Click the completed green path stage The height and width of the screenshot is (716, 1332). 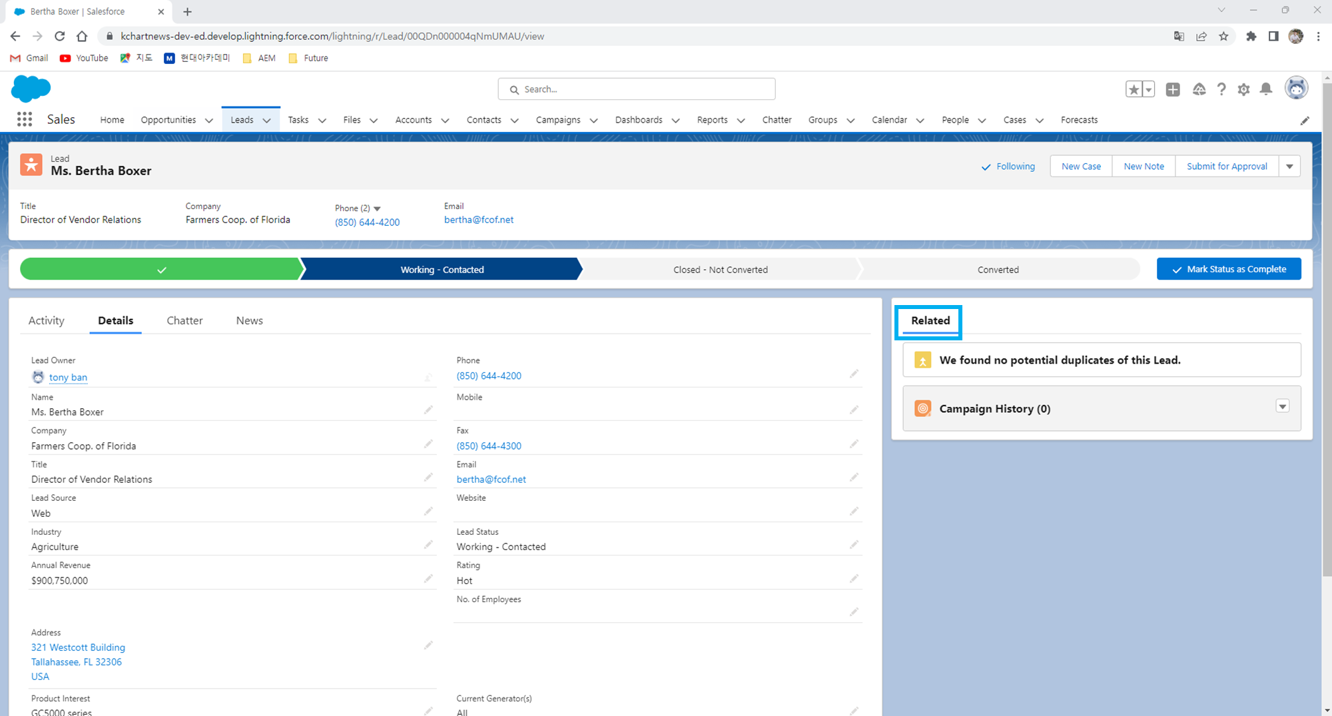pyautogui.click(x=161, y=269)
